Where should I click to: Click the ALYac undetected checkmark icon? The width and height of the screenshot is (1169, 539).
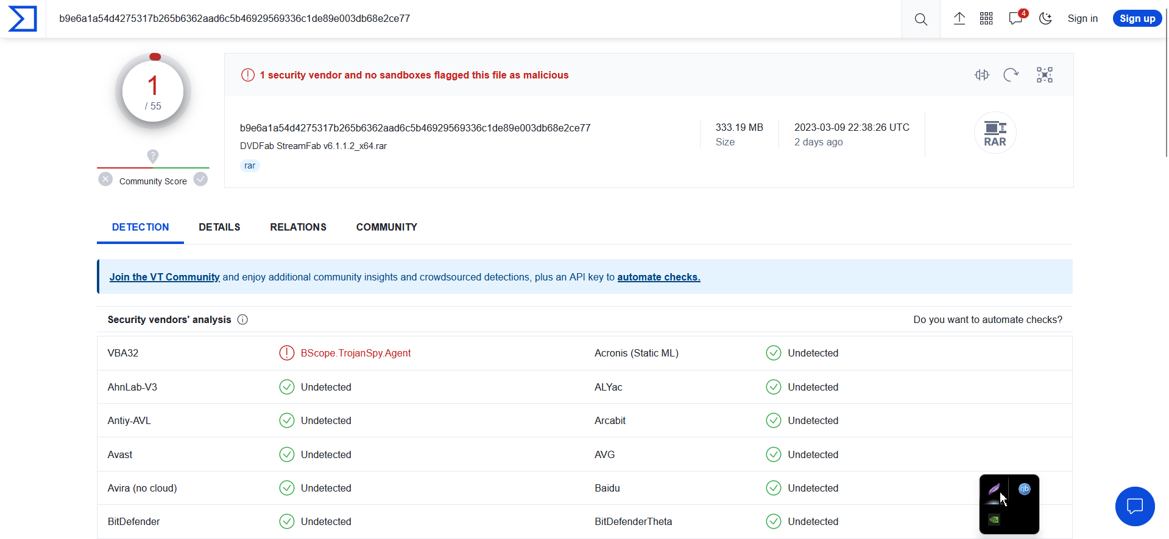click(x=774, y=387)
